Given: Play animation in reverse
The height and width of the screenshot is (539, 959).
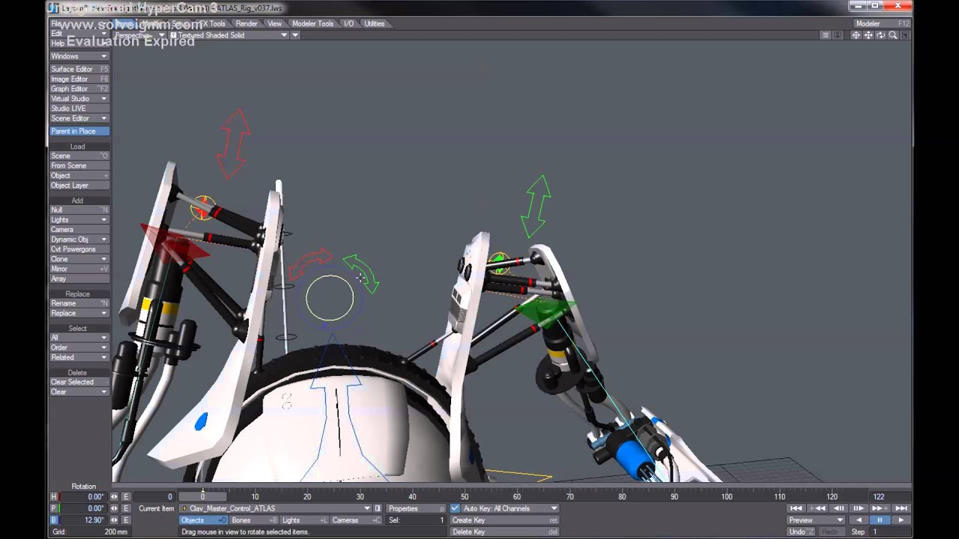Looking at the screenshot, I should [859, 520].
